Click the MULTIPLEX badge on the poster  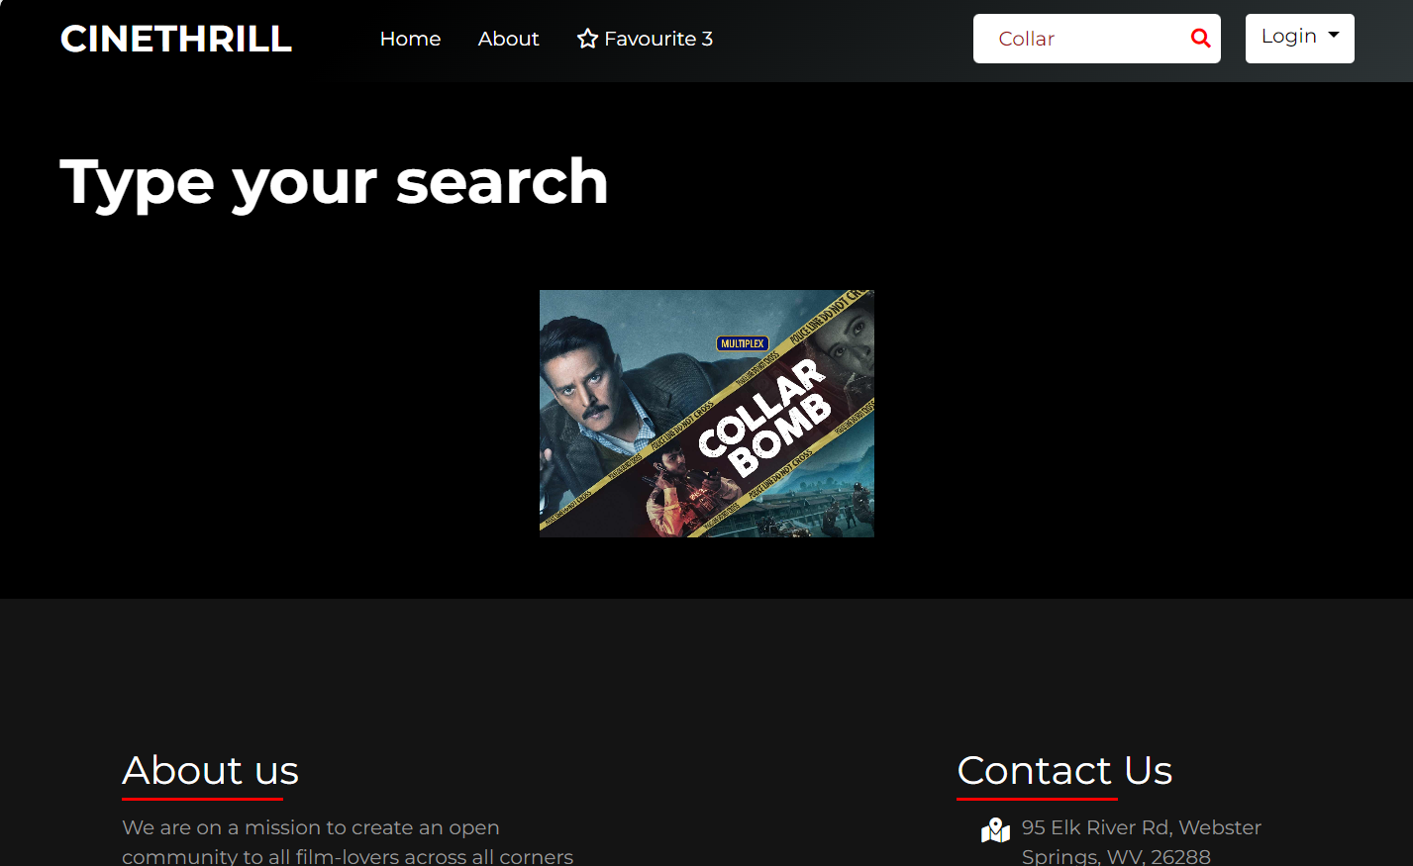(x=743, y=343)
